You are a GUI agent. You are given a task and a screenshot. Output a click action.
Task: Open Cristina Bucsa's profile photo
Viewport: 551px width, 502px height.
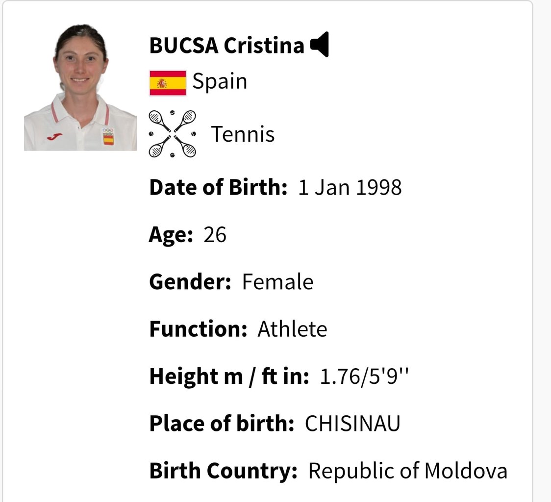pyautogui.click(x=80, y=87)
